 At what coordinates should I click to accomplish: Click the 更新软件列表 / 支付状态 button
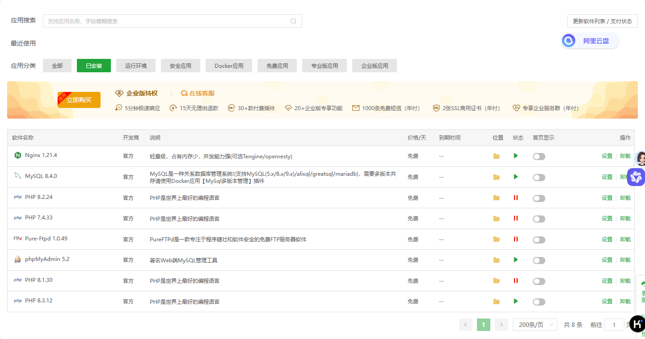[x=603, y=21]
